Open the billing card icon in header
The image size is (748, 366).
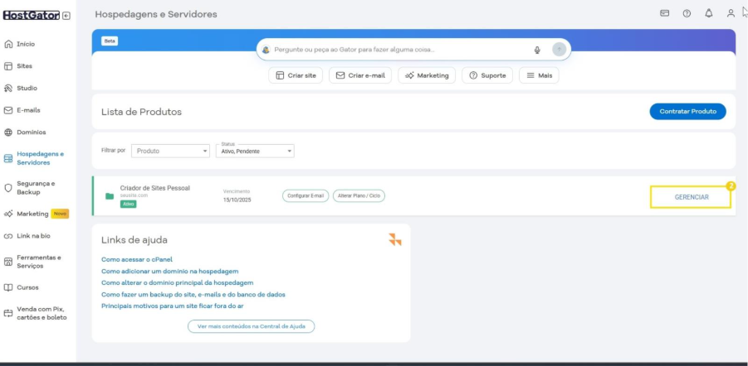pyautogui.click(x=664, y=14)
